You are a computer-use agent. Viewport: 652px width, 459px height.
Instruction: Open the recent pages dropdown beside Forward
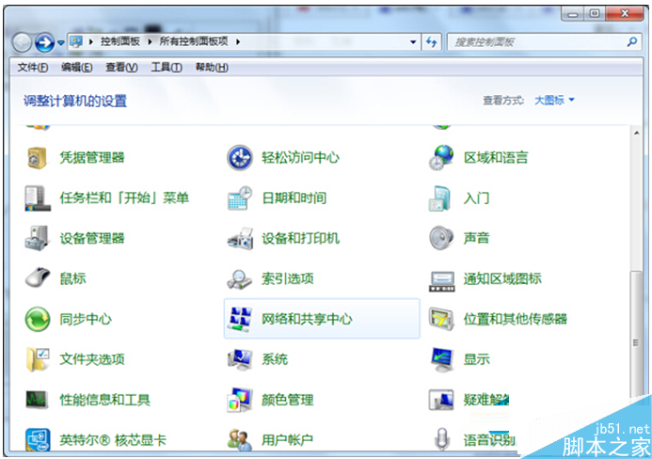click(61, 42)
